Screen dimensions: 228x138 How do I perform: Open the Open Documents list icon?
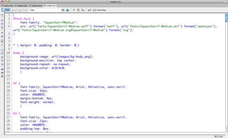click(2, 15)
